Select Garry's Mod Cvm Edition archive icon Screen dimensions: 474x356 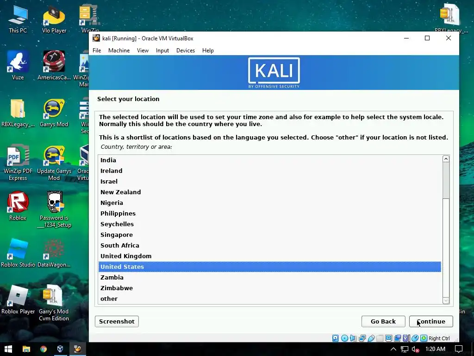click(54, 303)
